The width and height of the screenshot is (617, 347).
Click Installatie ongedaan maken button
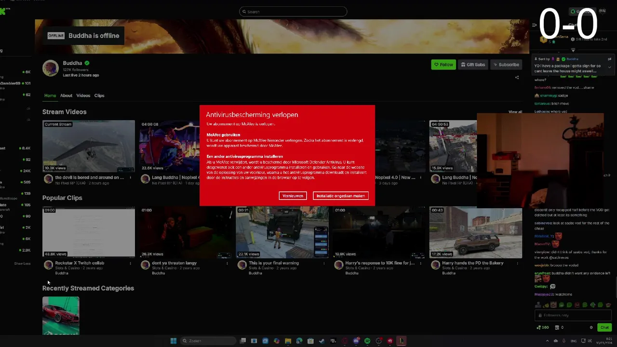340,196
